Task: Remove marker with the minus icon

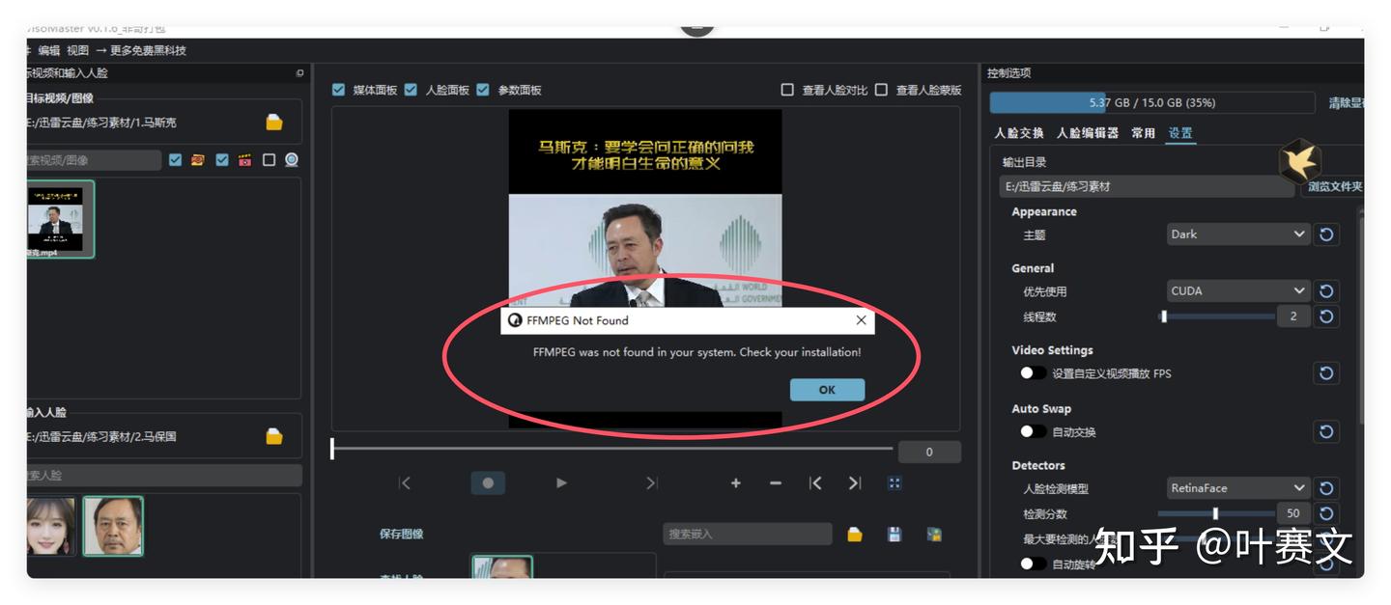Action: [x=776, y=483]
